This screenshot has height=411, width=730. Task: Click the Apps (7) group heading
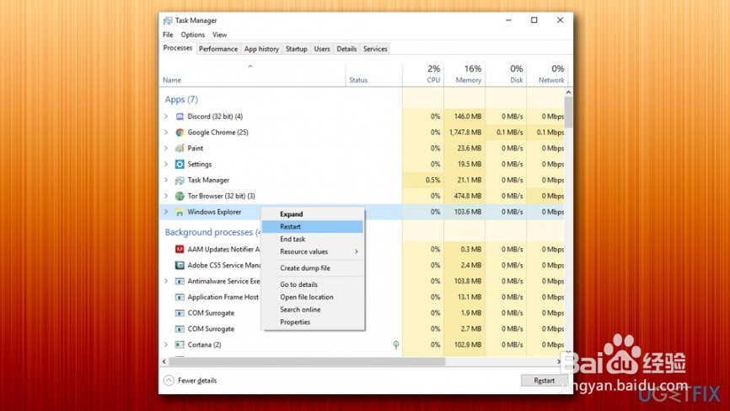tap(181, 100)
